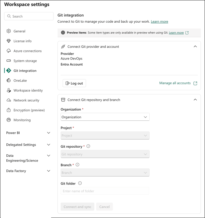The width and height of the screenshot is (205, 218).
Task: Open the Git repository dropdown
Action: click(x=105, y=154)
